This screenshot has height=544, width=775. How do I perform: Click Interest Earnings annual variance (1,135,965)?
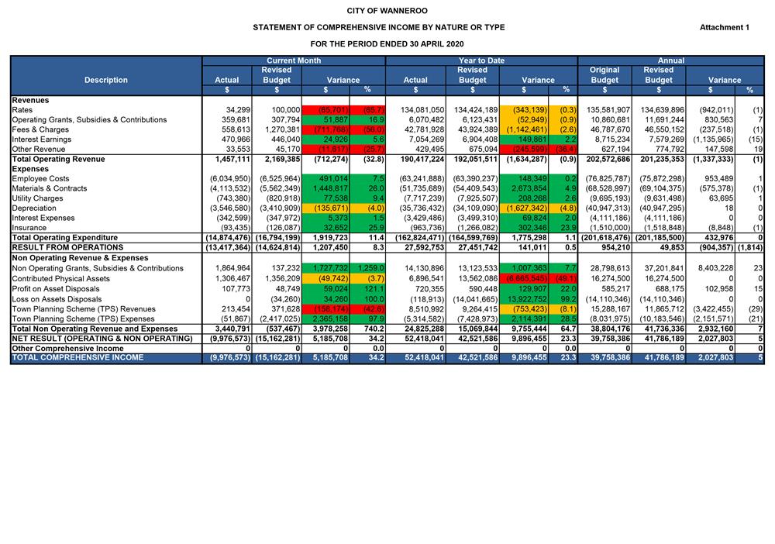coord(713,139)
